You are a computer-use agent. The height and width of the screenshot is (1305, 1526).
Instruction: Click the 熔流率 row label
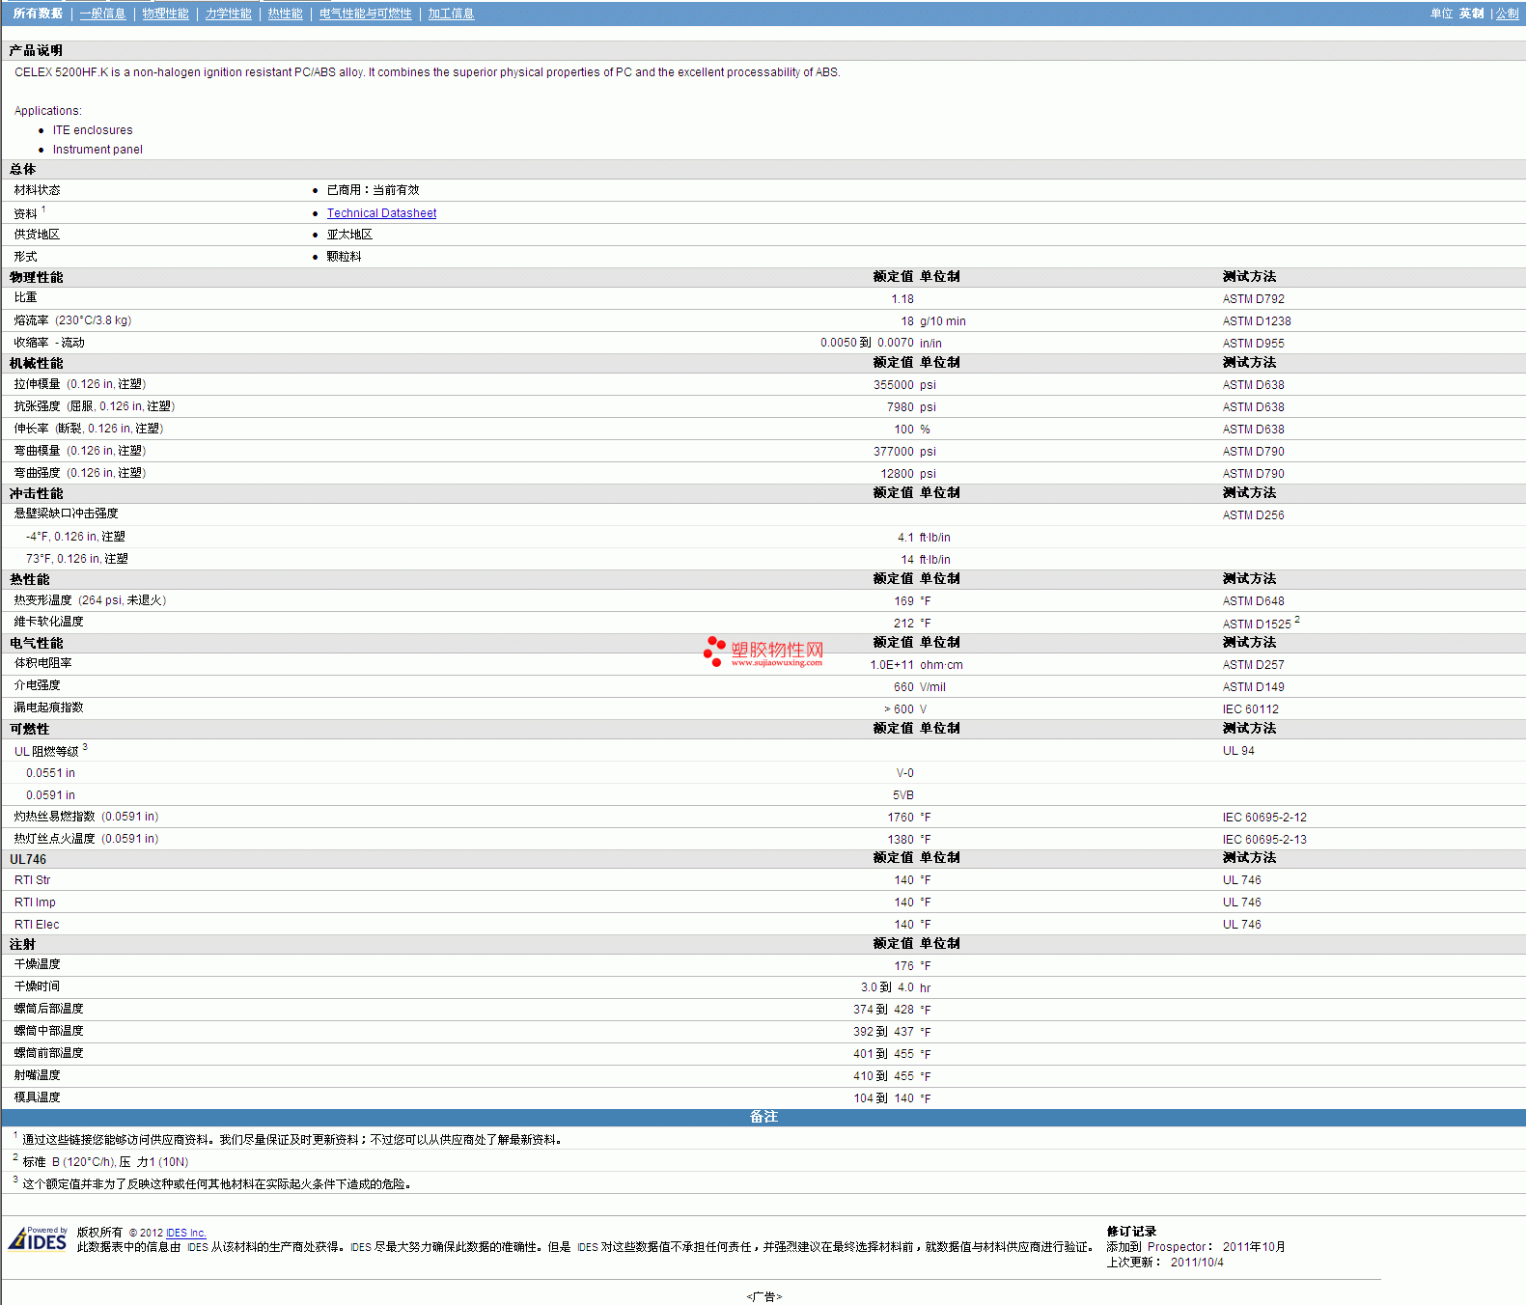click(72, 320)
